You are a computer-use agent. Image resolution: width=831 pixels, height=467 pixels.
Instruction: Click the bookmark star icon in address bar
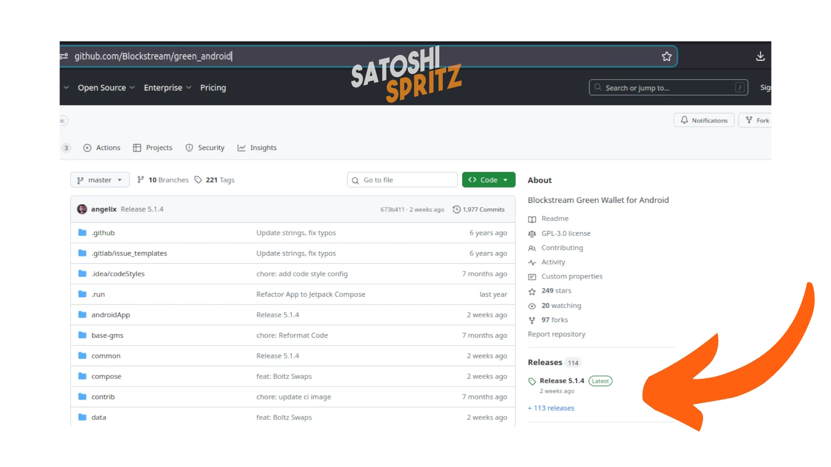667,57
